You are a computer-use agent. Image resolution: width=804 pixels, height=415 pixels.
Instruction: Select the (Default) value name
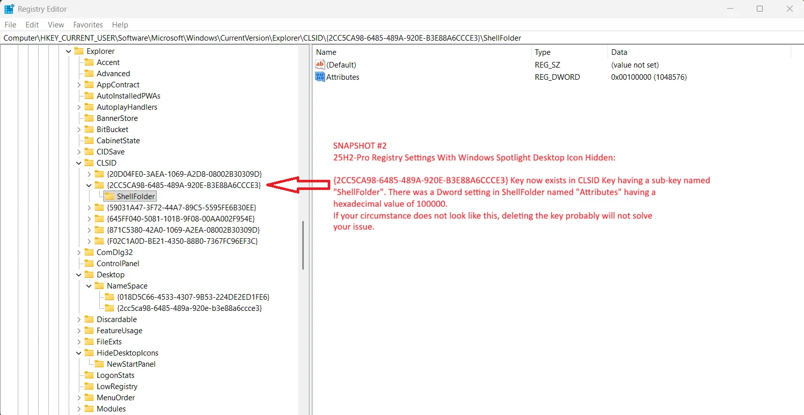pyautogui.click(x=341, y=65)
